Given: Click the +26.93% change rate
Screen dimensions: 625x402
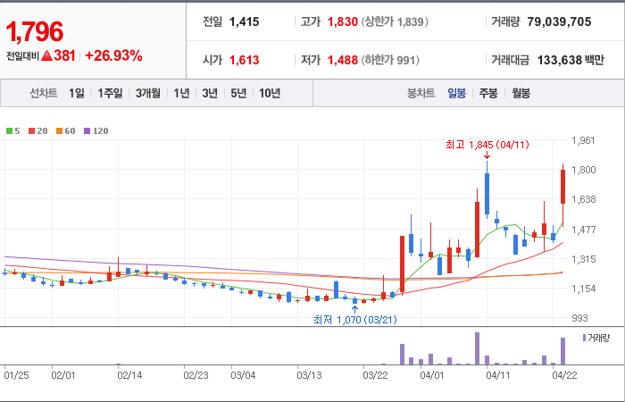Looking at the screenshot, I should (113, 55).
